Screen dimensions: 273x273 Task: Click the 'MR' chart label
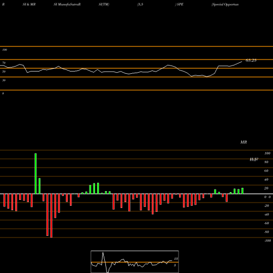point(244,142)
